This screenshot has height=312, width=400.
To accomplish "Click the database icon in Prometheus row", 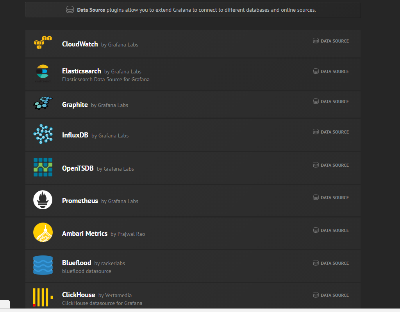I will pos(316,197).
